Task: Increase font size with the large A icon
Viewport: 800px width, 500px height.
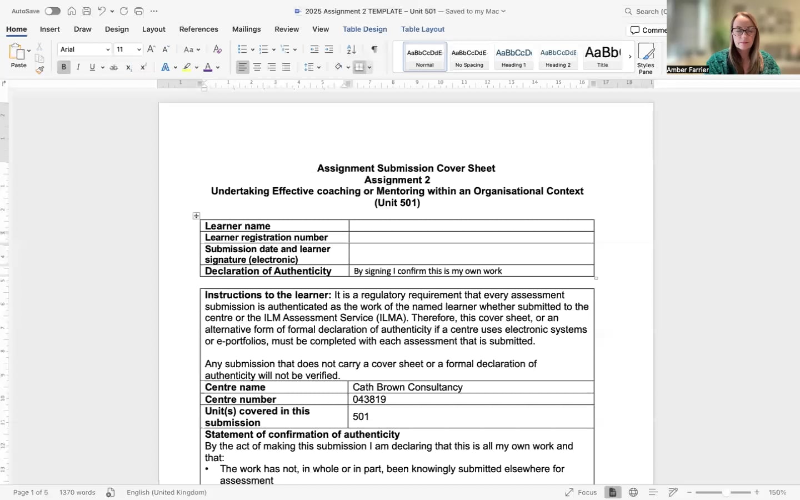Action: [151, 49]
